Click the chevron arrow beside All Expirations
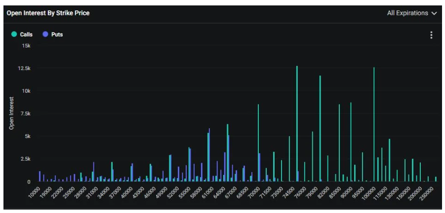The image size is (445, 213). 434,13
